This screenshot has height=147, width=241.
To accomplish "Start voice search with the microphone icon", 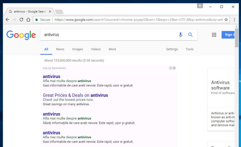I will (180, 35).
